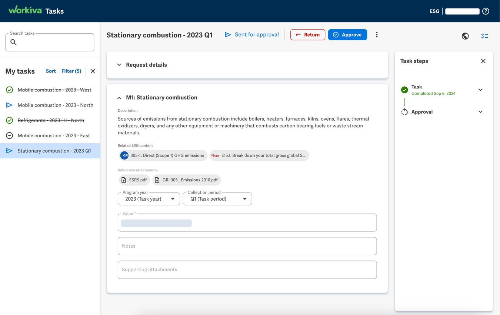Click the GRI badge icon on 305-1 chip
The height and width of the screenshot is (315, 500).
tap(124, 155)
